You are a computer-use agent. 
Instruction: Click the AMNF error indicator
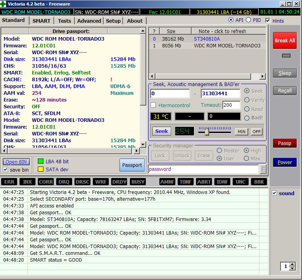click(x=167, y=182)
